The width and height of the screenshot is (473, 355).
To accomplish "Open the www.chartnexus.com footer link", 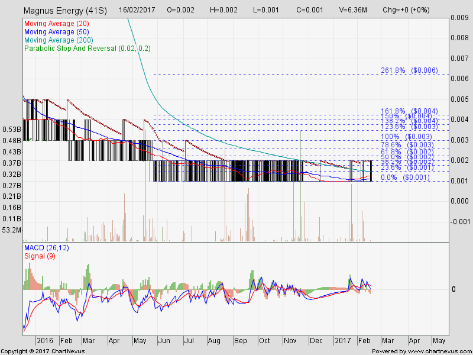I will 436,351.
